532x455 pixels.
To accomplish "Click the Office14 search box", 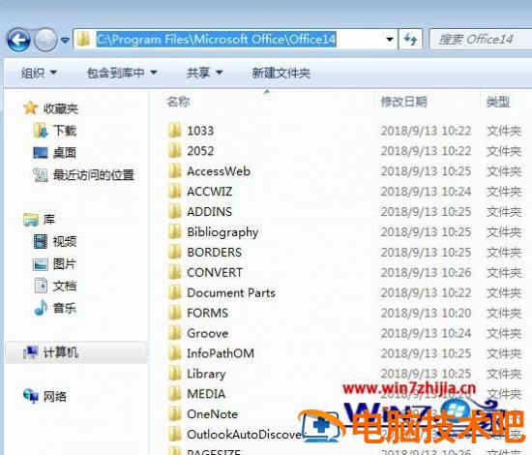I will pos(480,40).
